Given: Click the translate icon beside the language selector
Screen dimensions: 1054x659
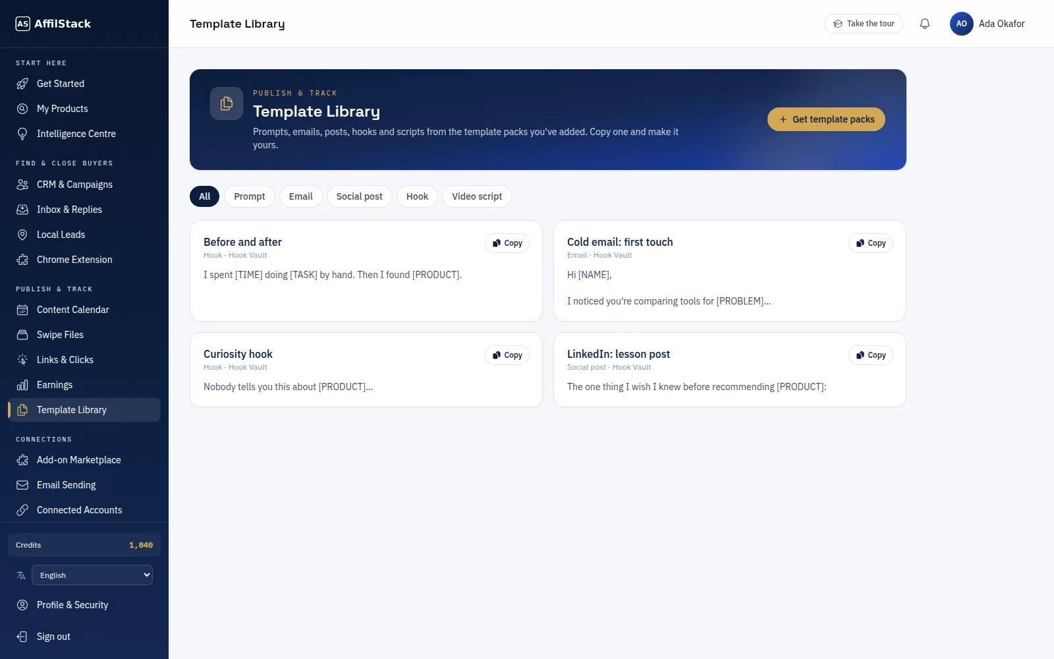Looking at the screenshot, I should (21, 575).
